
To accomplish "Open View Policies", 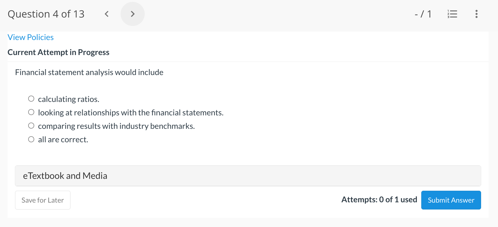I will click(x=30, y=37).
